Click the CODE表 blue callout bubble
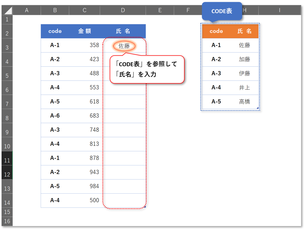 tap(222, 11)
